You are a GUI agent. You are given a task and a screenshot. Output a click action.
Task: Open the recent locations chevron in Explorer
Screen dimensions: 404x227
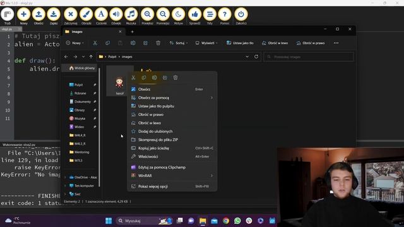tap(83, 57)
